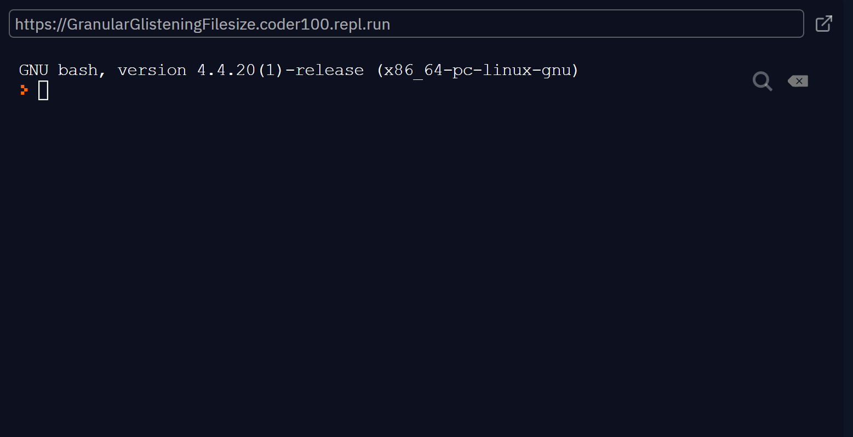Click 'repl.run' at the URL's end
Image resolution: width=853 pixels, height=437 pixels.
[359, 24]
